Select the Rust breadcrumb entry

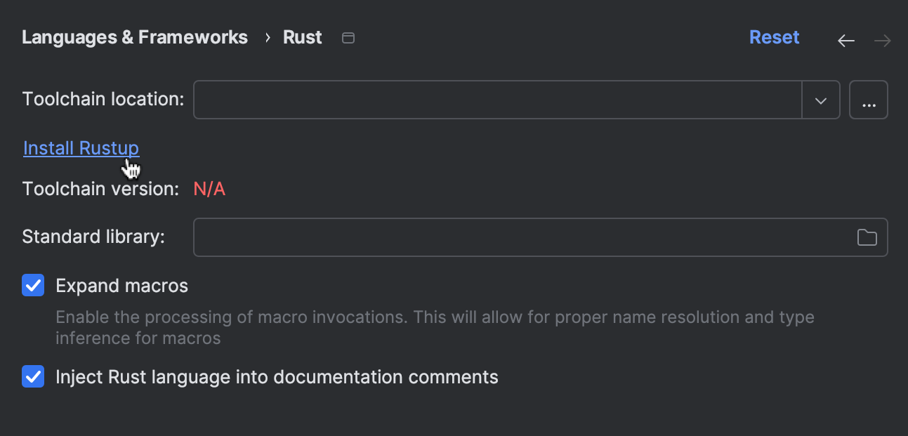click(302, 37)
